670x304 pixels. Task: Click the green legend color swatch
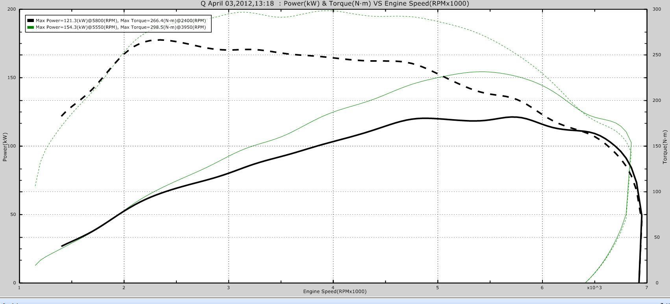(x=30, y=28)
